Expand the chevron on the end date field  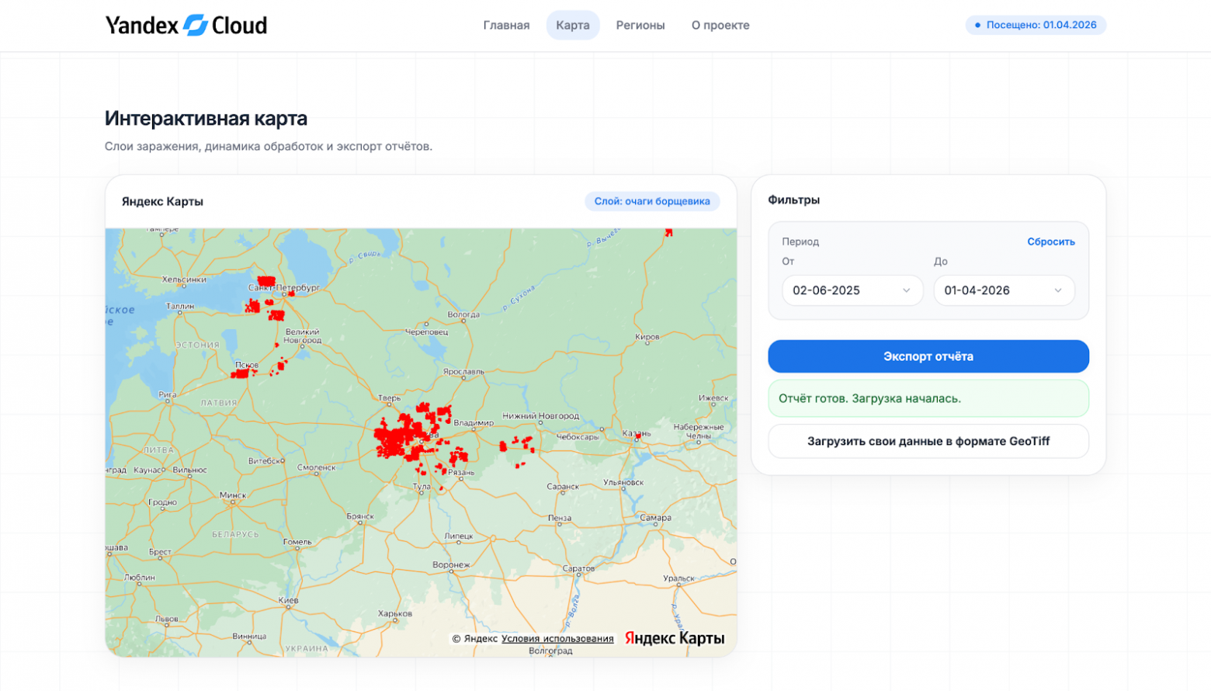click(1058, 290)
